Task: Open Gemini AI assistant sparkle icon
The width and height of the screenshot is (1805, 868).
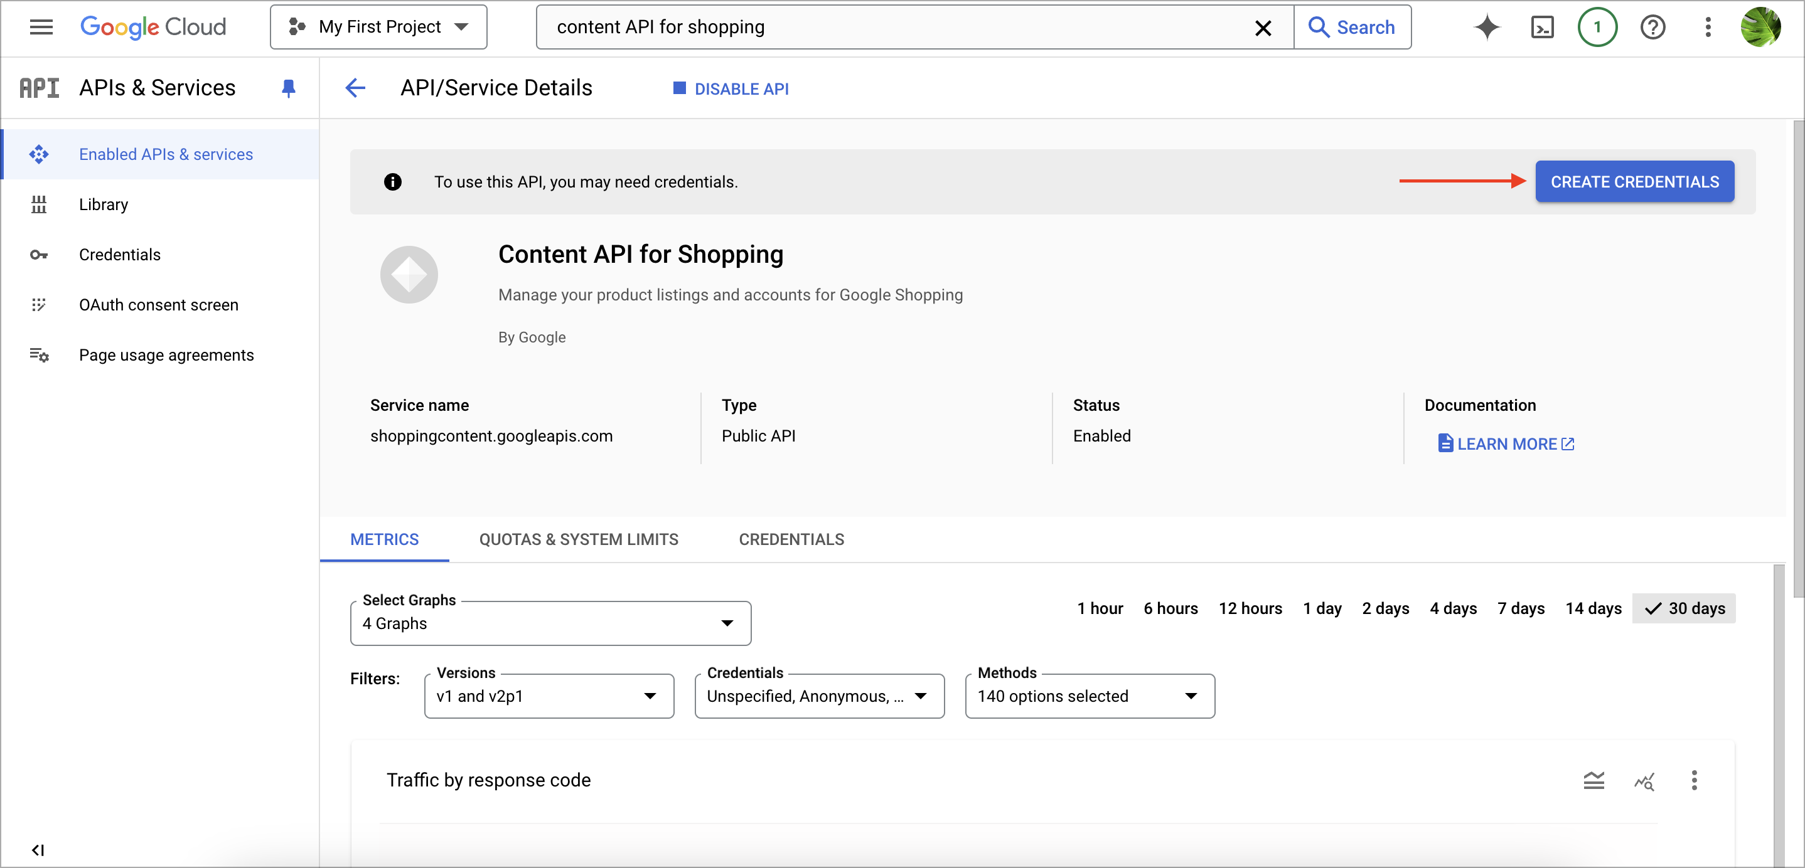Action: (1487, 28)
